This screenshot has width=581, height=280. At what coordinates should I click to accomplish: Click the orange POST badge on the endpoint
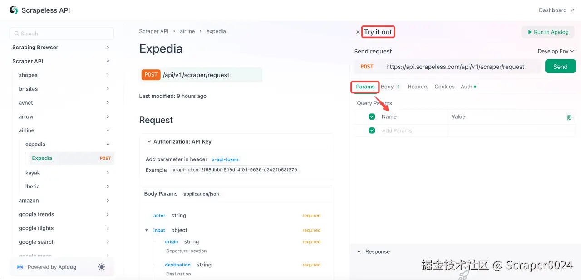[x=151, y=75]
